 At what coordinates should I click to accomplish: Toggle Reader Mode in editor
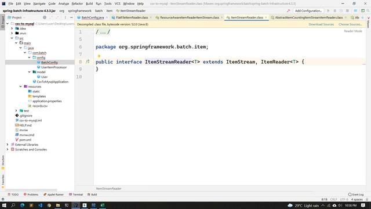353,31
